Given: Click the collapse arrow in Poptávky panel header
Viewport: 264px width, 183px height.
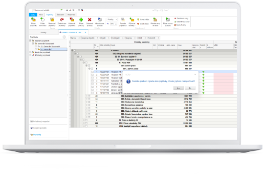Looking at the screenshot, I should coord(64,37).
